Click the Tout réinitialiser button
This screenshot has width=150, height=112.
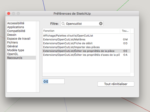click(x=116, y=84)
